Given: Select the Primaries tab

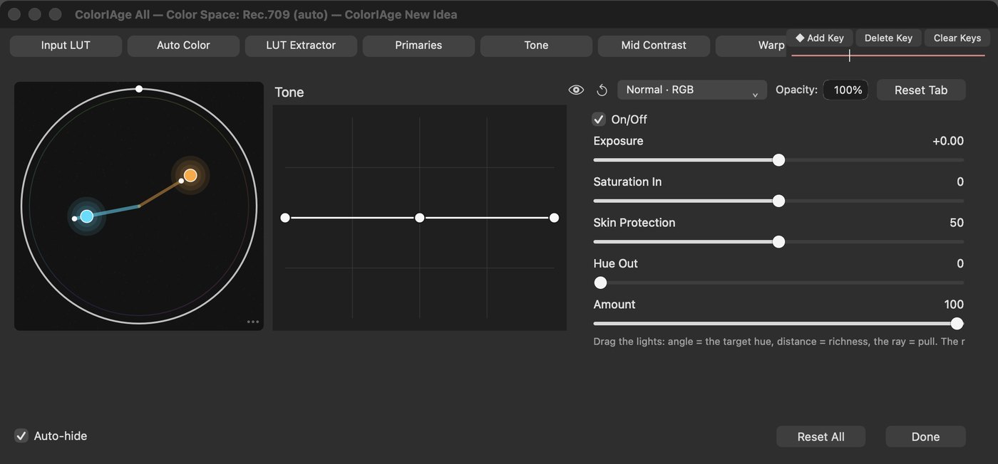Looking at the screenshot, I should click(418, 45).
